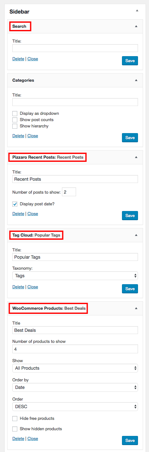Toggle Hide free products checkbox
Screen dimensions: 149x452
point(15,419)
